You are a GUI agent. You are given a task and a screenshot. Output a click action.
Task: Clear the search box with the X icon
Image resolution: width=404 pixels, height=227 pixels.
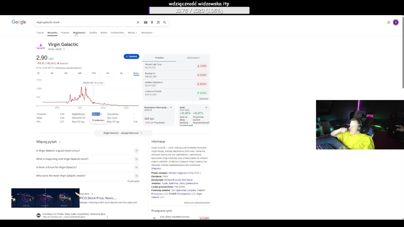[138, 22]
